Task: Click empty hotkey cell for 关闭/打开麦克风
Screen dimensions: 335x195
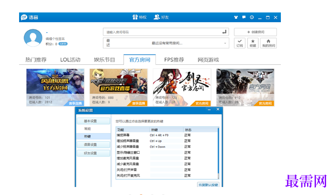Action: (x=167, y=175)
